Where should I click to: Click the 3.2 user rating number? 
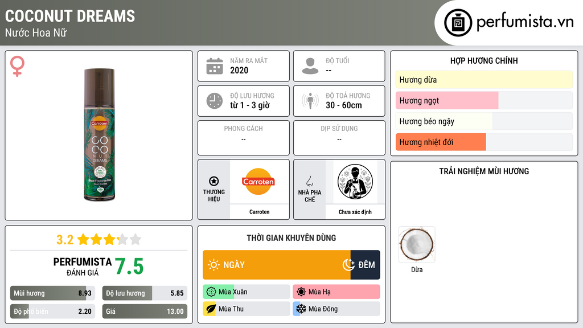[65, 240]
